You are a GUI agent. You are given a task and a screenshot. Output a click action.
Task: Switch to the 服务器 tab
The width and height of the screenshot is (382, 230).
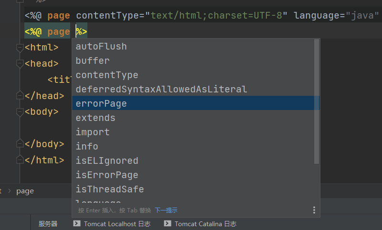(48, 224)
